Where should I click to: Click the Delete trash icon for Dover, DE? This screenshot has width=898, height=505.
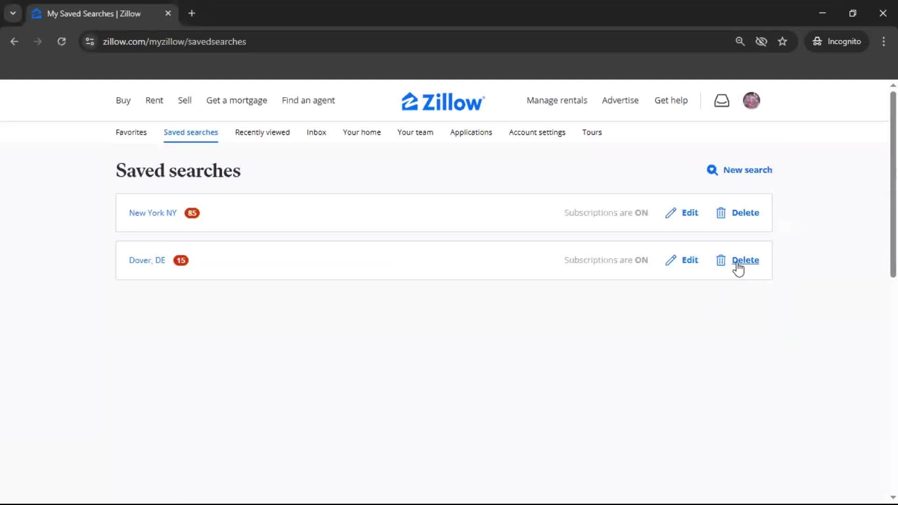pos(720,260)
